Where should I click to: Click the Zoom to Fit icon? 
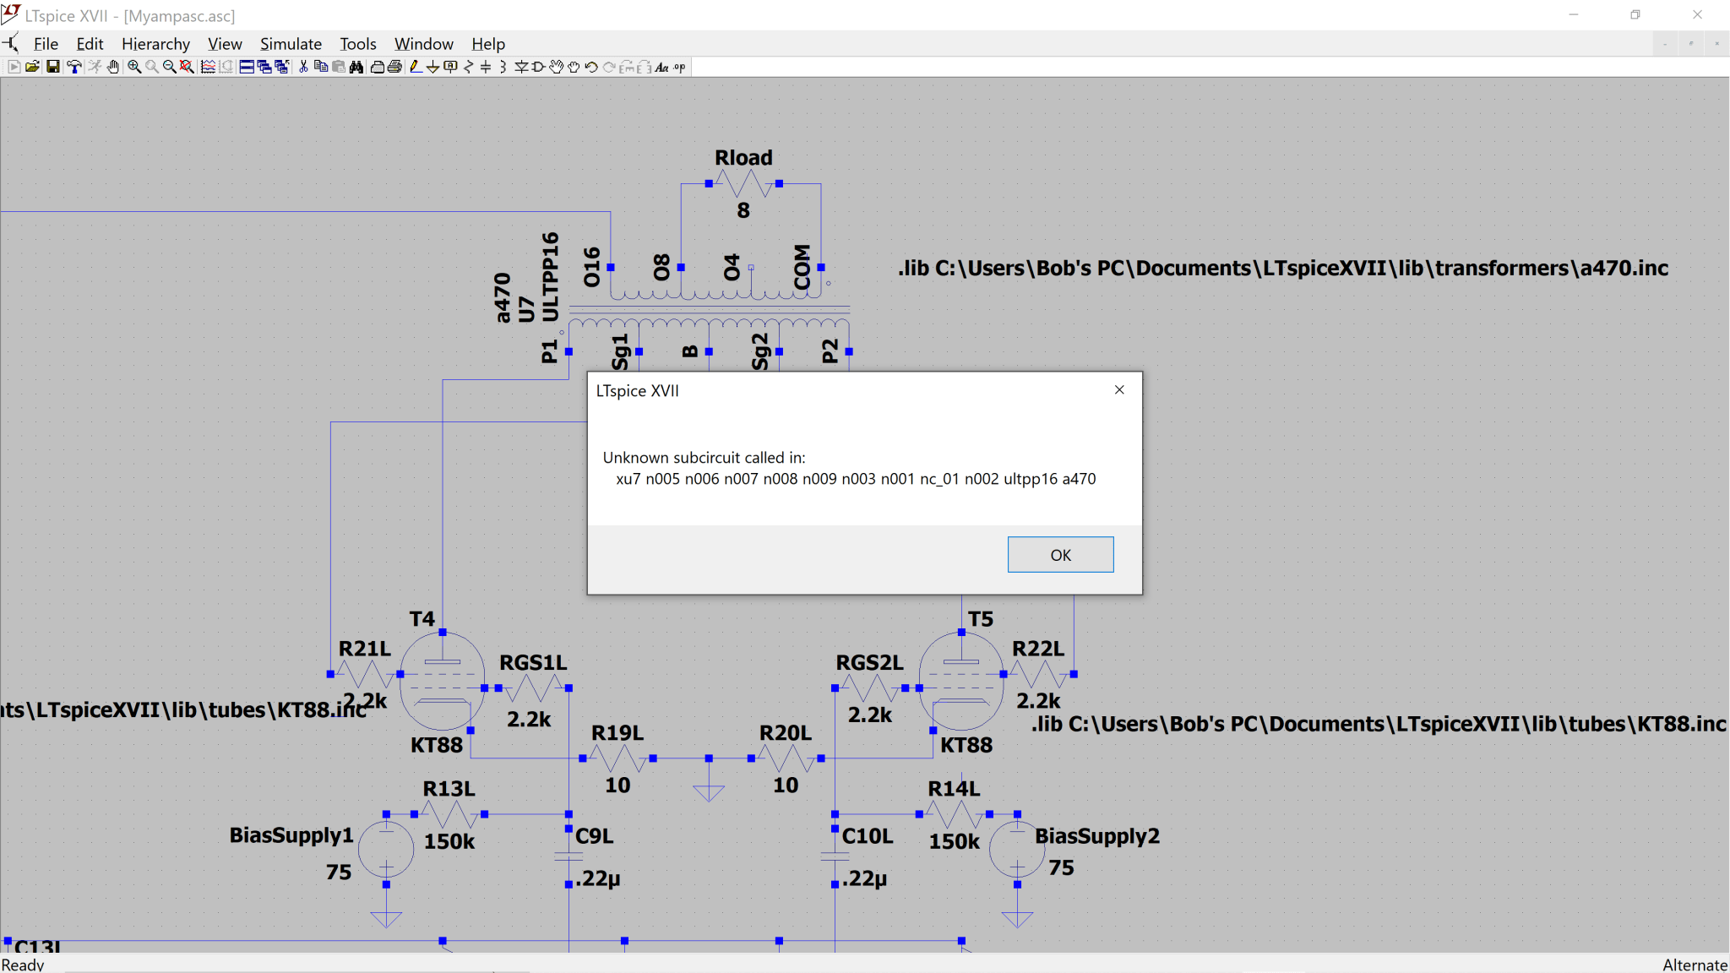pos(187,67)
